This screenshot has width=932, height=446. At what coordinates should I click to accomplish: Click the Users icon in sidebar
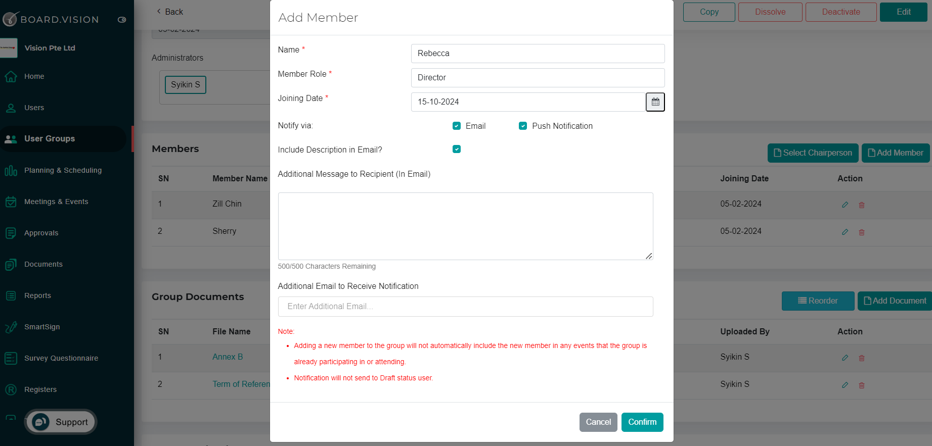11,108
